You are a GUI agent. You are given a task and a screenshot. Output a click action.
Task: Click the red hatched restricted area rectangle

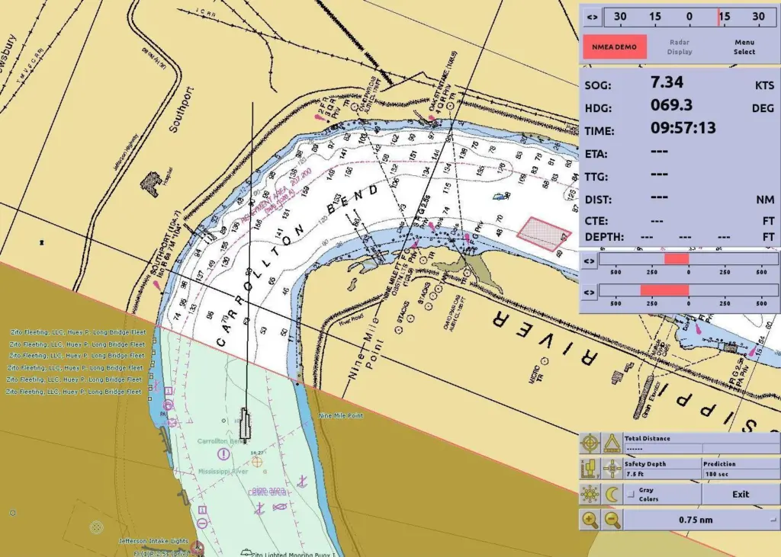(x=544, y=233)
